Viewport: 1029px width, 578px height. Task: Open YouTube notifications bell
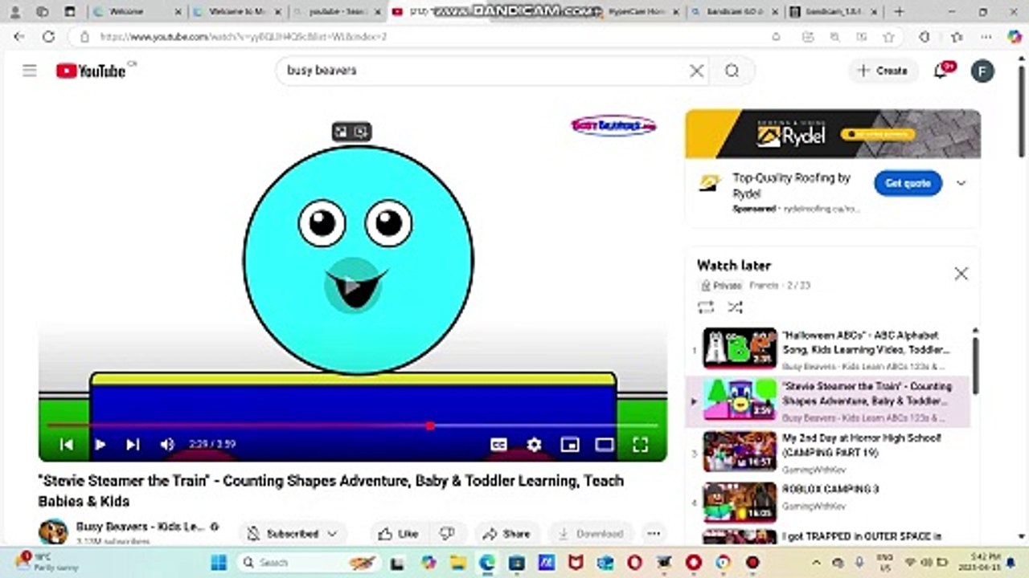[x=941, y=71]
